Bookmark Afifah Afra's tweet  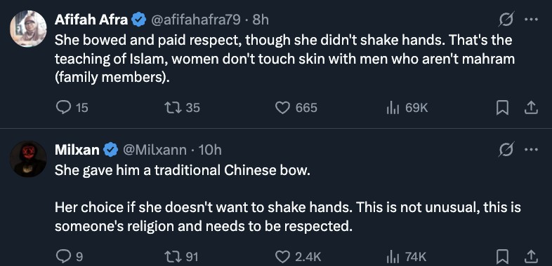click(502, 108)
